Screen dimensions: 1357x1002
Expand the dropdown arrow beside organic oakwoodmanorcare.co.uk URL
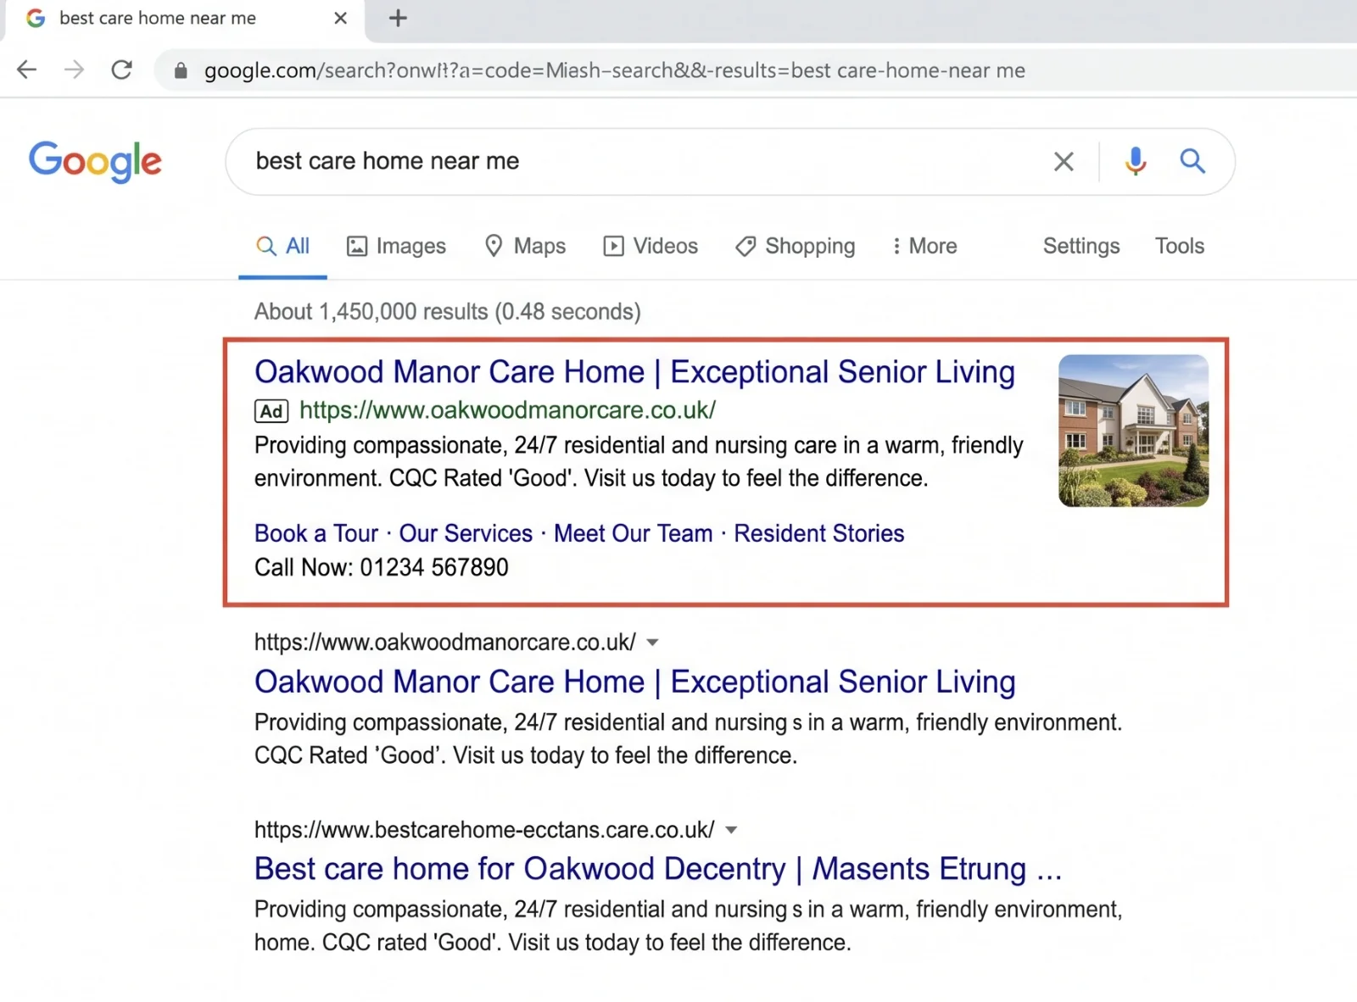point(652,643)
